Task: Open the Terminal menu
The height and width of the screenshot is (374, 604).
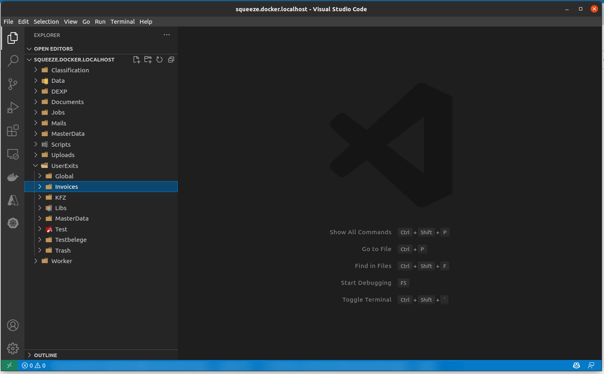Action: pos(123,22)
